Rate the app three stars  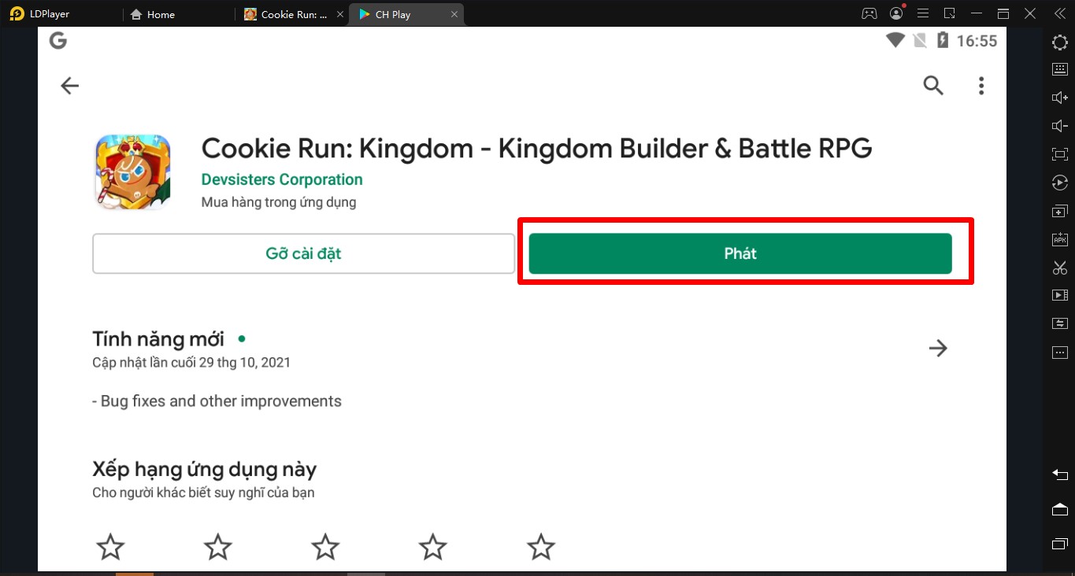(x=325, y=546)
